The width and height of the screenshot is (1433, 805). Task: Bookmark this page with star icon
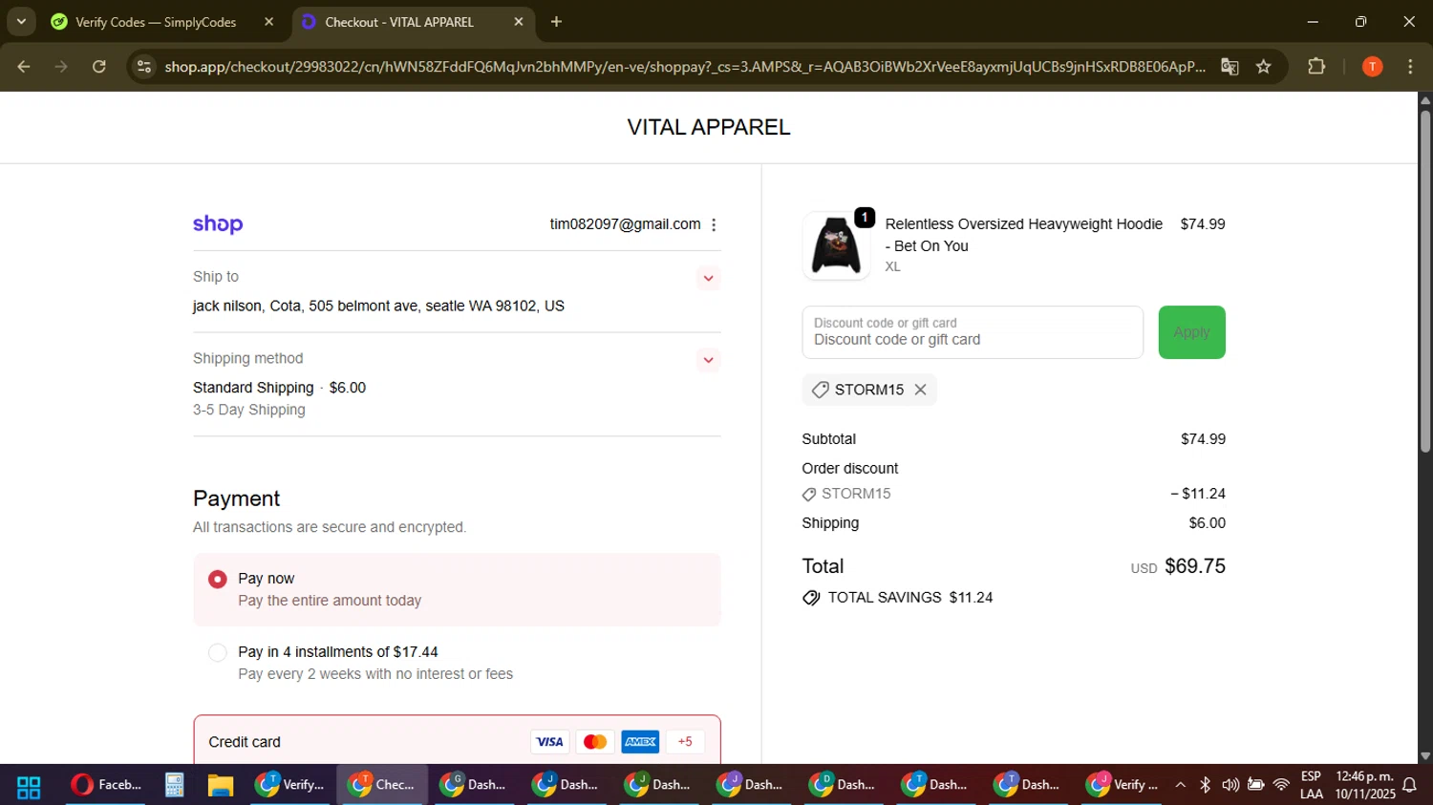coord(1264,67)
